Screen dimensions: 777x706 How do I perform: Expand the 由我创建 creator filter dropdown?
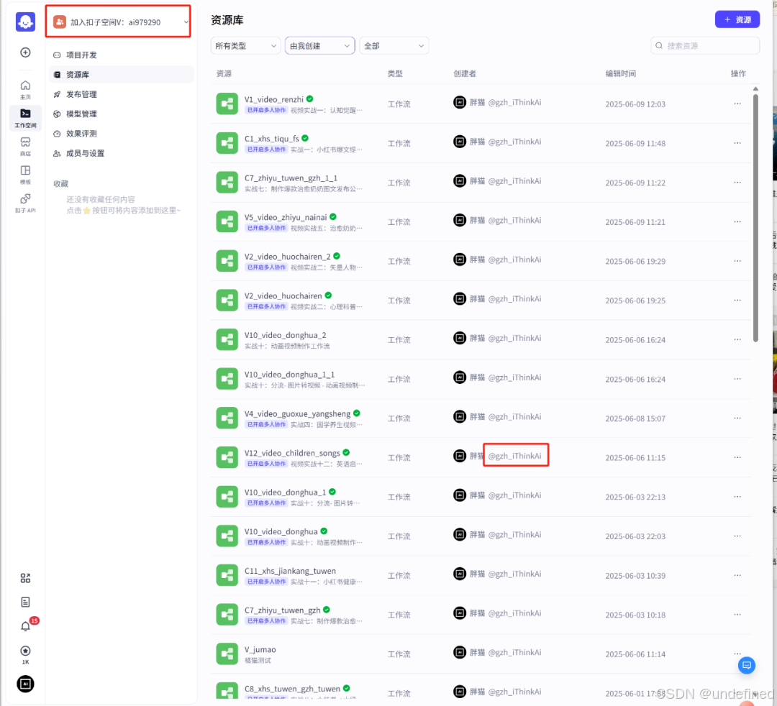[319, 46]
